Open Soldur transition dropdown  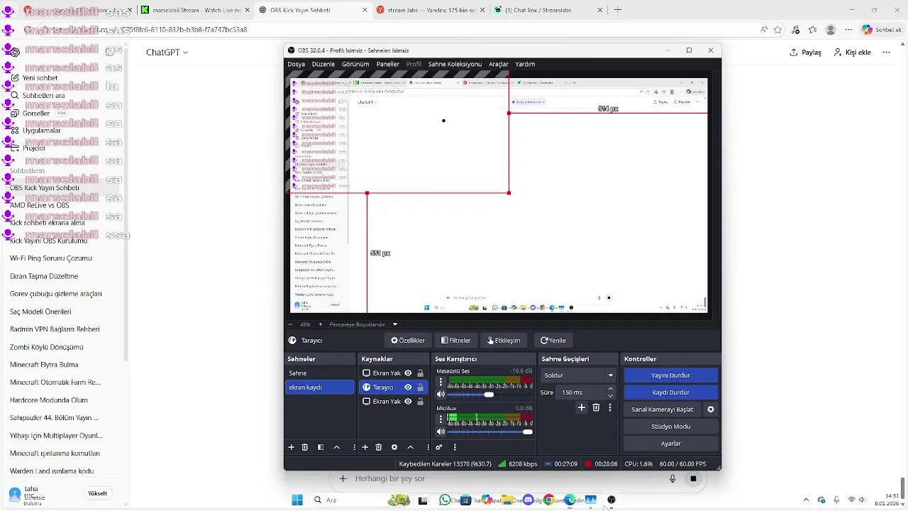[x=578, y=375]
